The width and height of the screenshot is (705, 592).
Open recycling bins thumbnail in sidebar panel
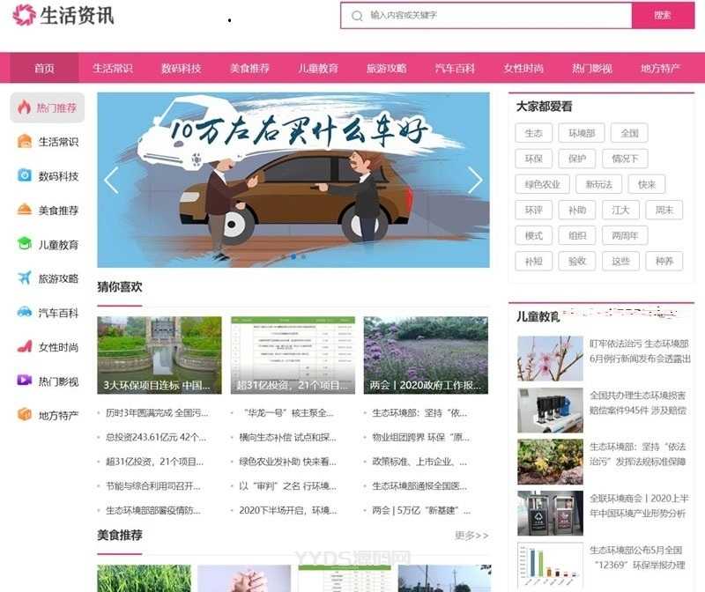pyautogui.click(x=550, y=514)
